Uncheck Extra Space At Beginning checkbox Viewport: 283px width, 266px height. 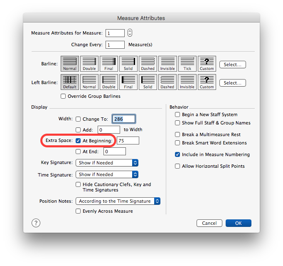coord(79,141)
